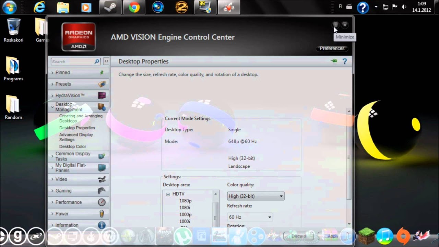Open Steam from the taskbar
The width and height of the screenshot is (439, 247).
[110, 7]
